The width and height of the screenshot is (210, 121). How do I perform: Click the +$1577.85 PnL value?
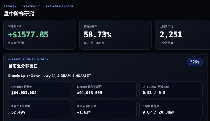pos(28,34)
